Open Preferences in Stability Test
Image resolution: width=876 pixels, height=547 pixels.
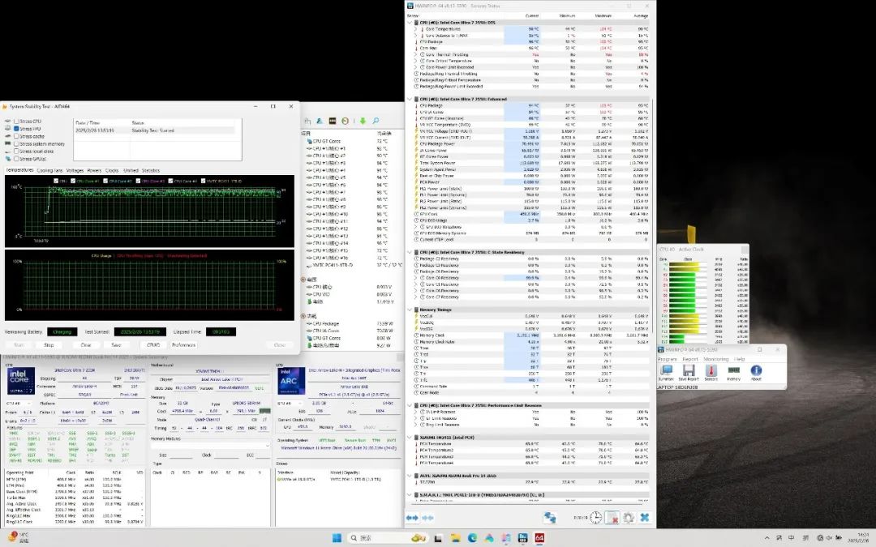[183, 345]
